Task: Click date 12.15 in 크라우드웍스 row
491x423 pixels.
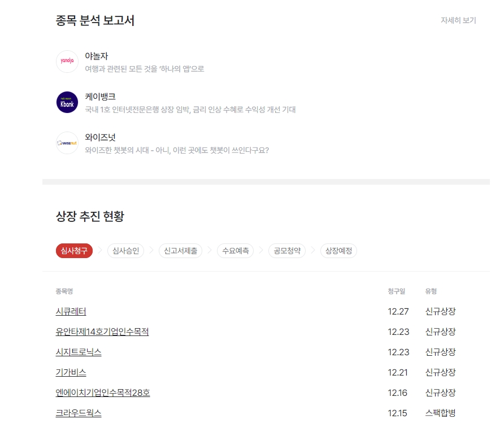Action: (398, 413)
